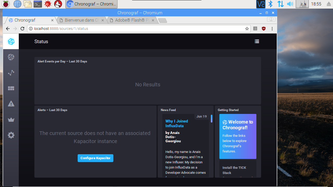Click the eject icon in system tray

(328, 4)
